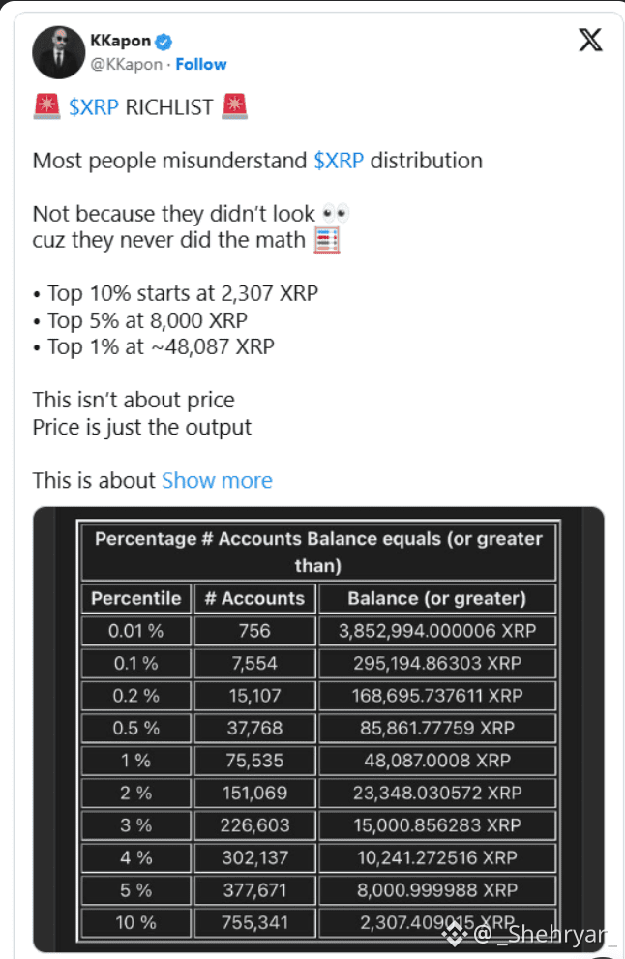Click the abacus emoji after 'math'

[328, 239]
